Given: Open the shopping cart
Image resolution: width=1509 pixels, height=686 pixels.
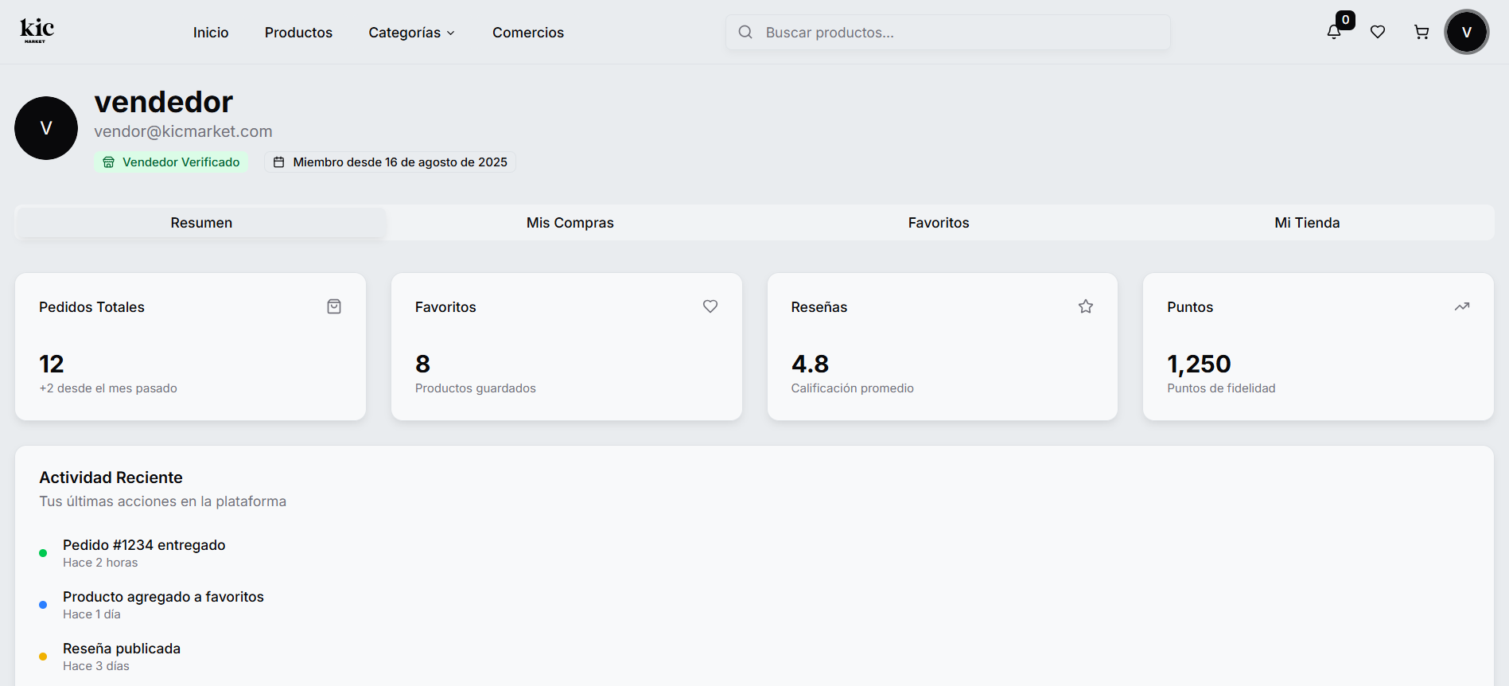Looking at the screenshot, I should point(1421,32).
